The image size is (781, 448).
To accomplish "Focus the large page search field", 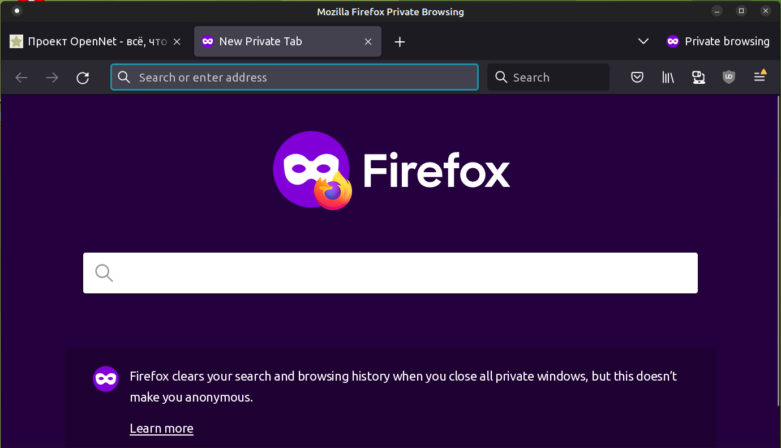I will pyautogui.click(x=390, y=273).
